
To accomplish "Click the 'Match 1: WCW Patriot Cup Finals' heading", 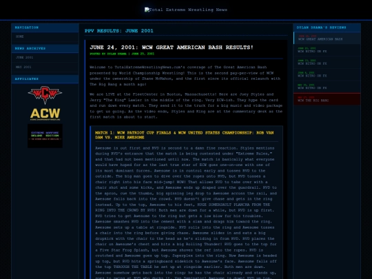I will (x=185, y=135).
